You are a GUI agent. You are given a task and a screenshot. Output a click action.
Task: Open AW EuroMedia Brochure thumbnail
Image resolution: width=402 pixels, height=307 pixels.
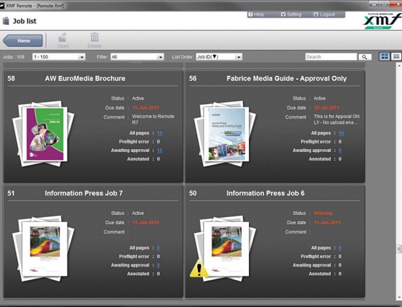click(43, 133)
